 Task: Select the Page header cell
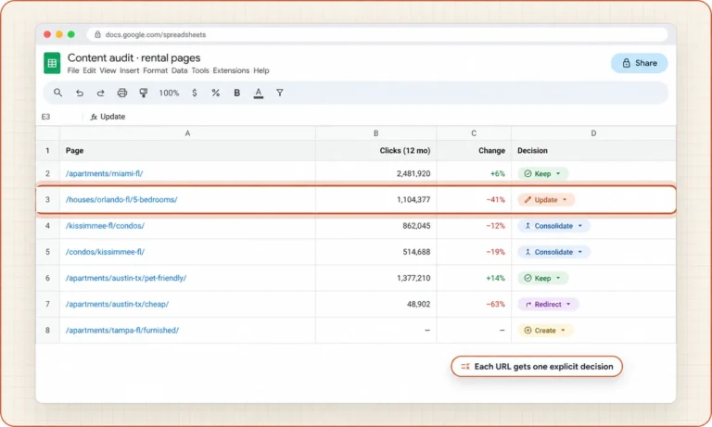click(x=187, y=151)
